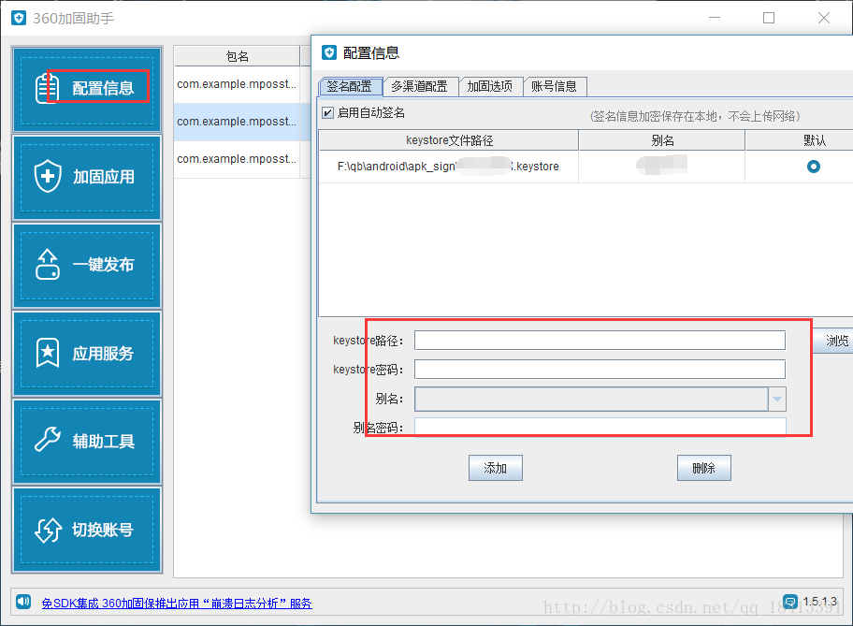The height and width of the screenshot is (626, 853).
Task: Open 加固应用 sidebar button
Action: pos(87,178)
